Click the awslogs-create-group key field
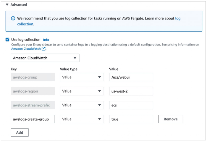The image size is (207, 141). tap(33, 119)
